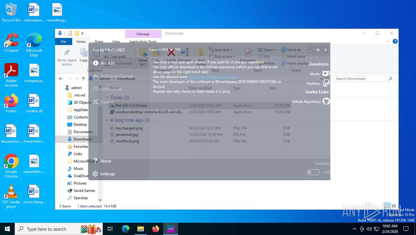Click Yeethan's PayPal donation icon
The image size is (416, 235).
[x=326, y=83]
